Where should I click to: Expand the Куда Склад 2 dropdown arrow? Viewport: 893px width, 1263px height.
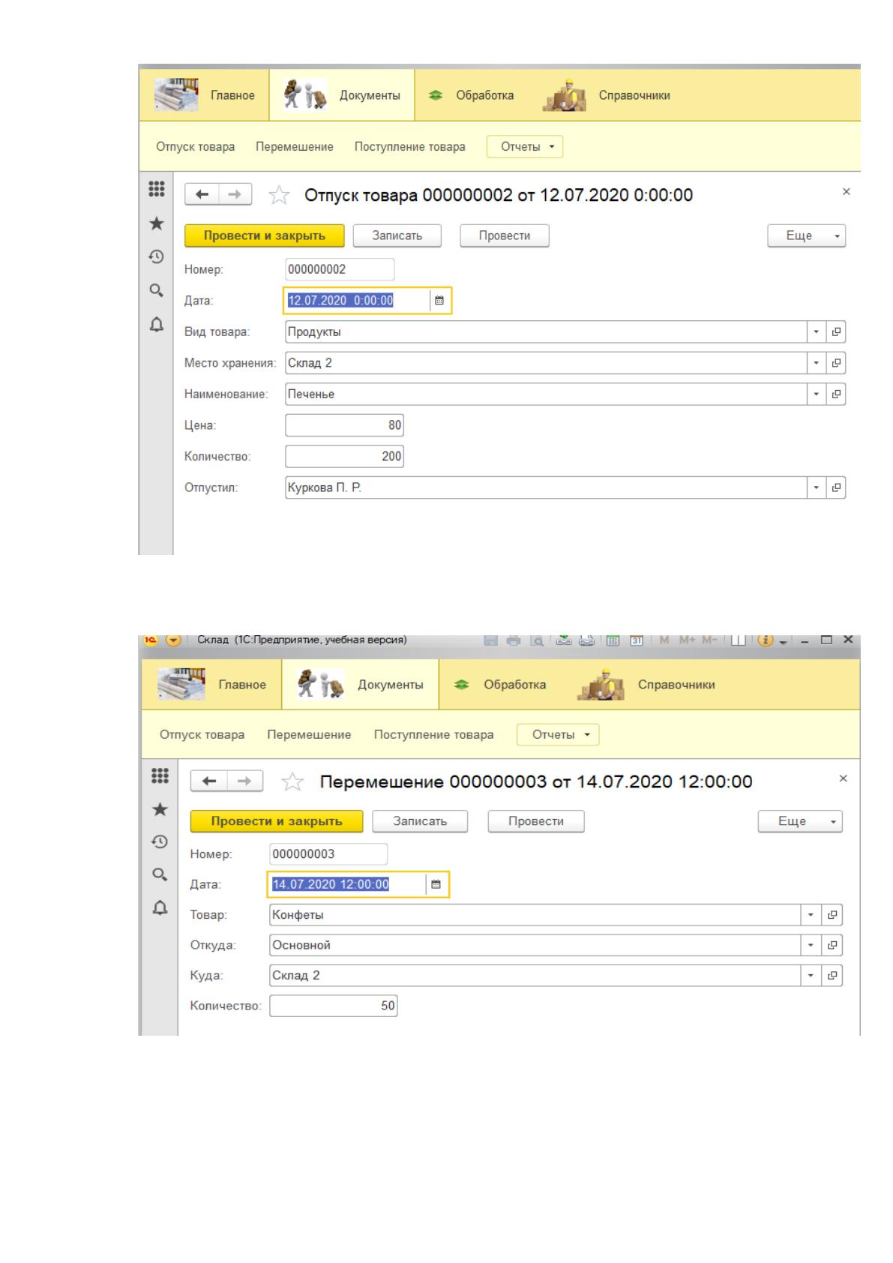(811, 975)
